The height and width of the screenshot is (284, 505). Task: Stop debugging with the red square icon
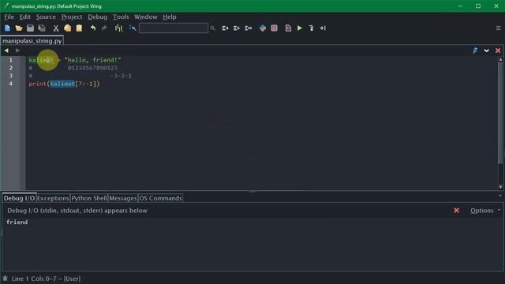(274, 28)
